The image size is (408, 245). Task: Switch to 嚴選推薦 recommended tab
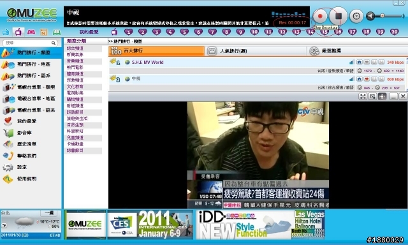(x=357, y=51)
